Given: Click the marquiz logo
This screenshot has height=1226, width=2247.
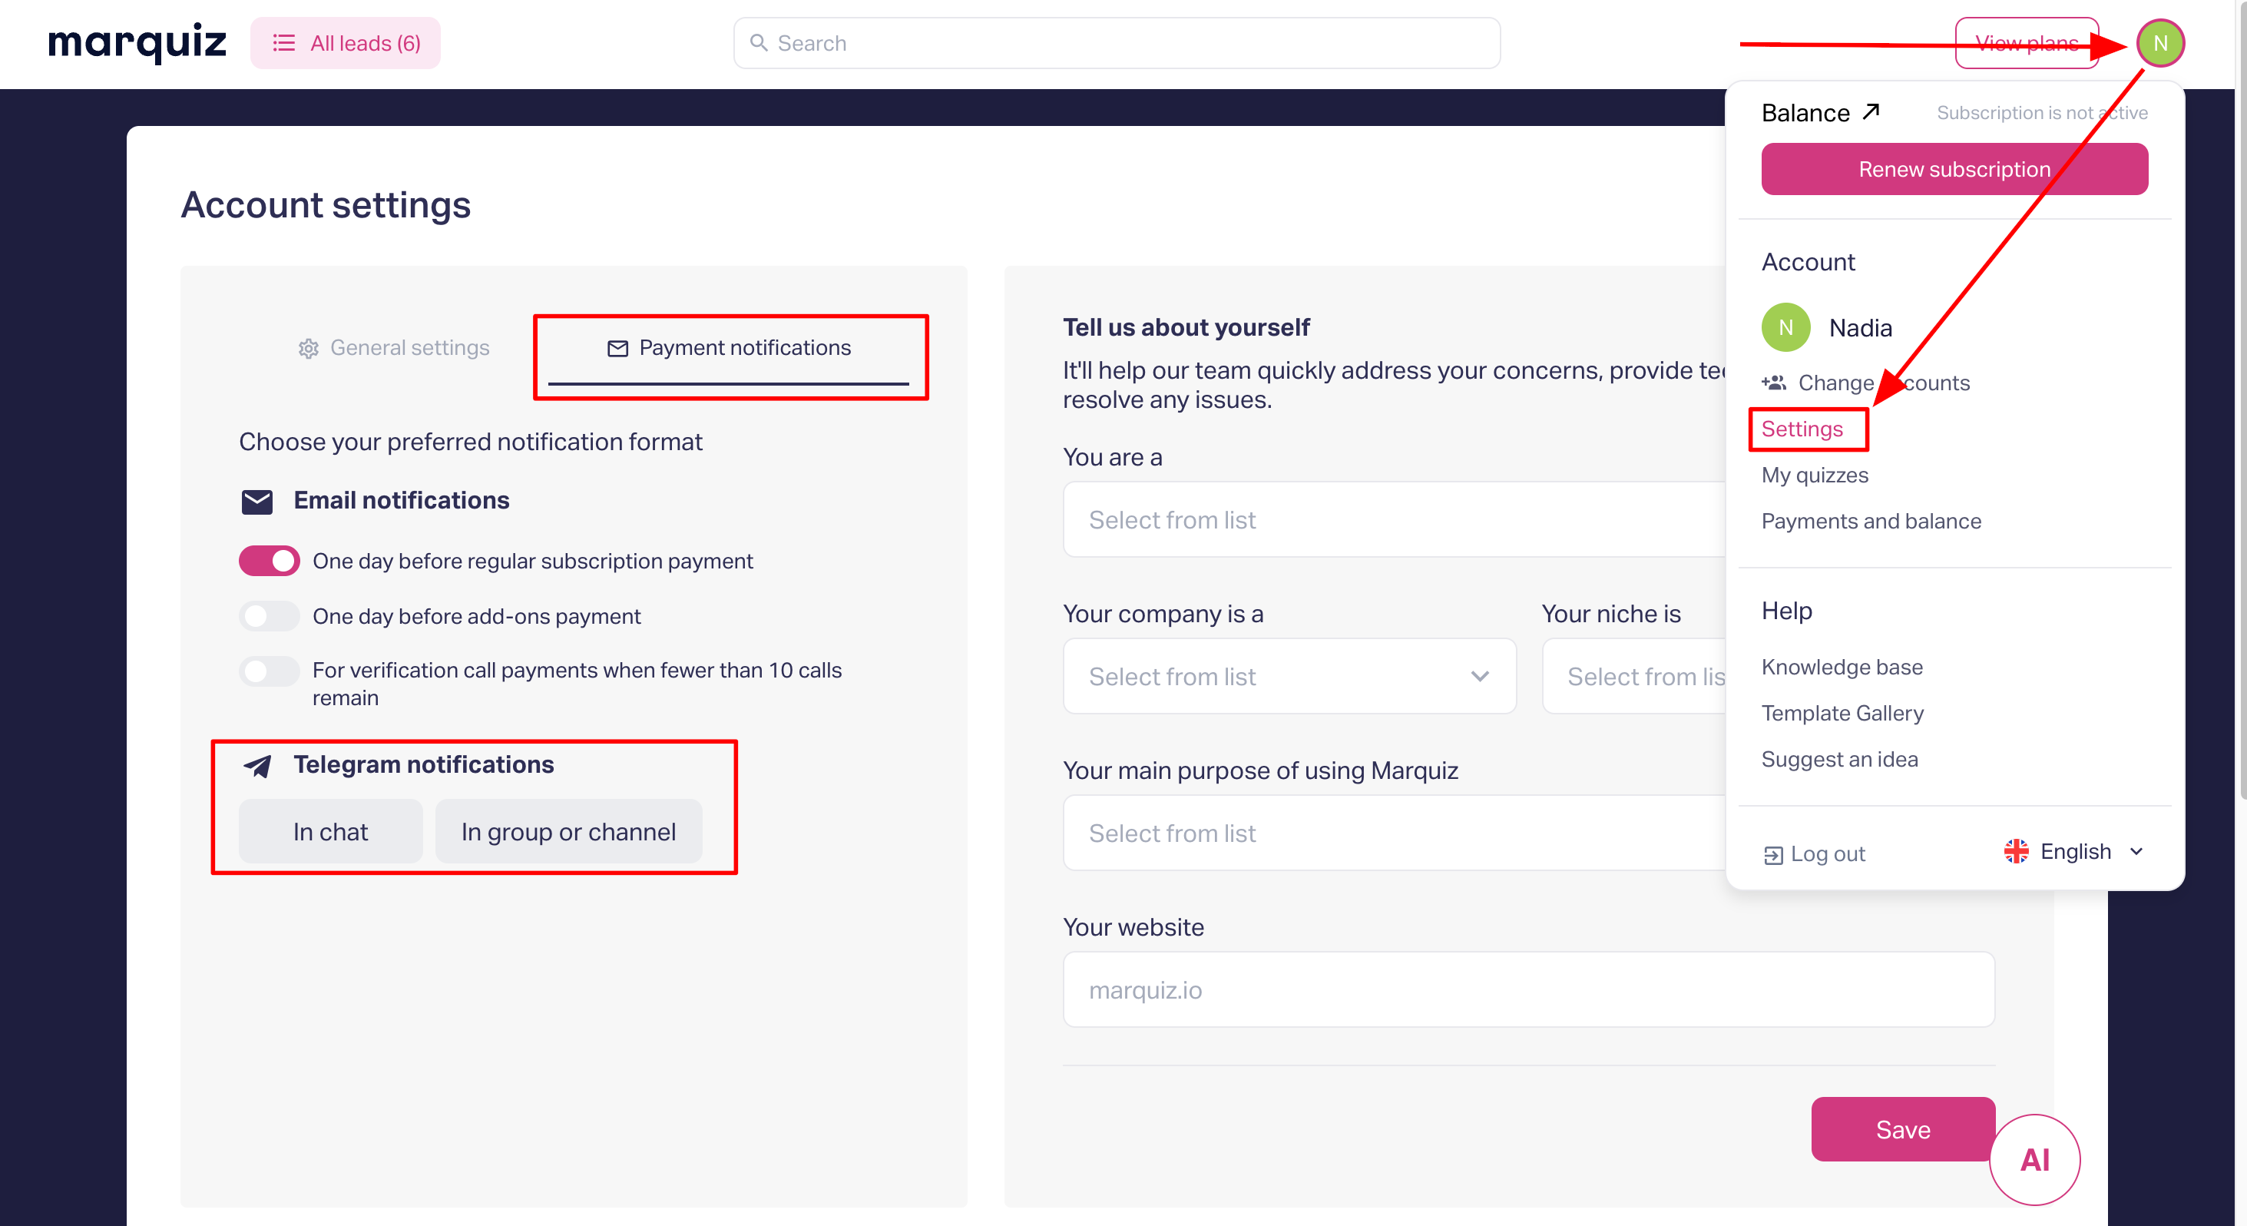Looking at the screenshot, I should point(137,43).
